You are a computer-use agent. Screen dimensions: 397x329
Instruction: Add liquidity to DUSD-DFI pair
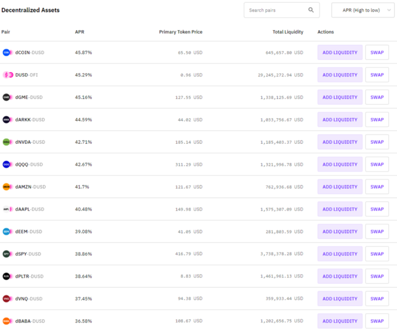point(340,75)
